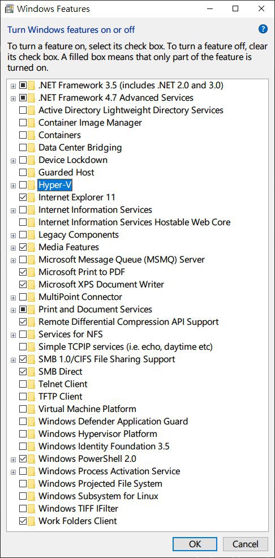Enable the Windows Subsystem for Linux checkbox

23,496
